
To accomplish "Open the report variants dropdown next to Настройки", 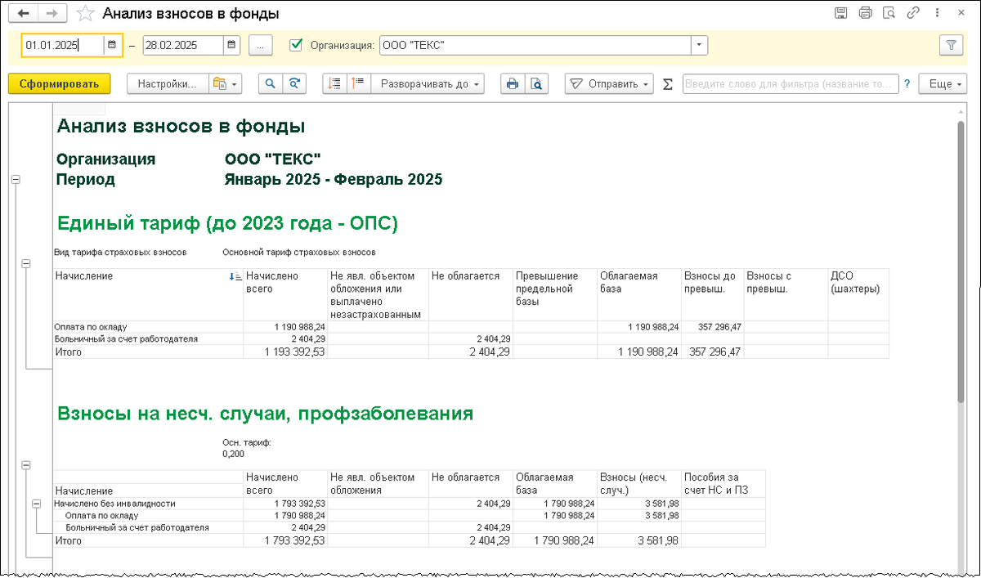I will (x=226, y=83).
